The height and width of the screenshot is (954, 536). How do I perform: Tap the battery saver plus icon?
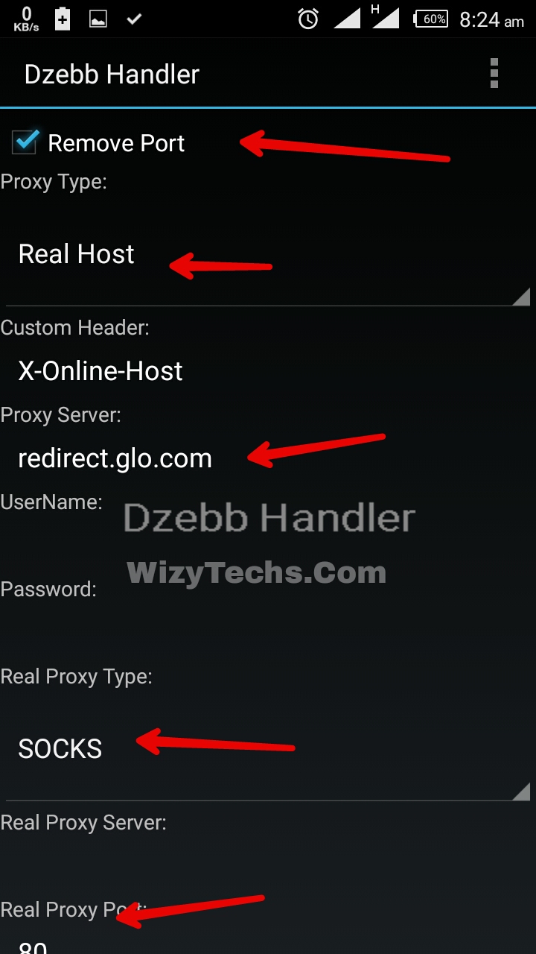(63, 19)
